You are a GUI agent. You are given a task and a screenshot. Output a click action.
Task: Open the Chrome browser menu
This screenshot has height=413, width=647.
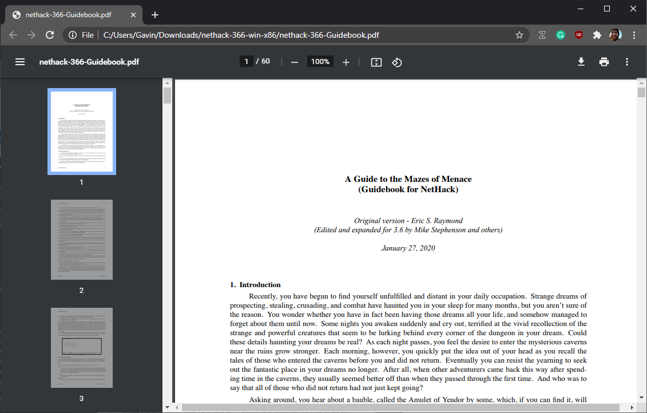coord(634,35)
